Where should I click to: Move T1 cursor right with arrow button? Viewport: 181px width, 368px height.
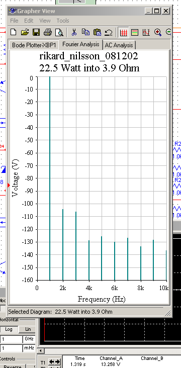(x=57, y=361)
